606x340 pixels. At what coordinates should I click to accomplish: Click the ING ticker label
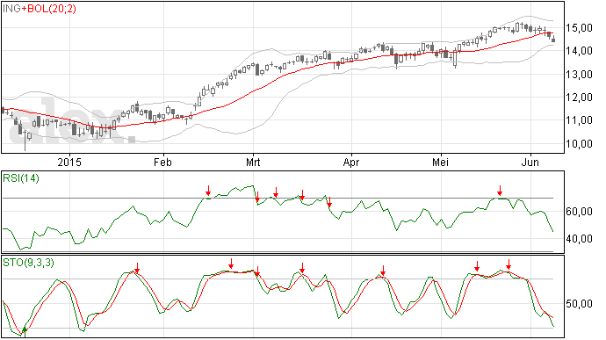point(11,9)
